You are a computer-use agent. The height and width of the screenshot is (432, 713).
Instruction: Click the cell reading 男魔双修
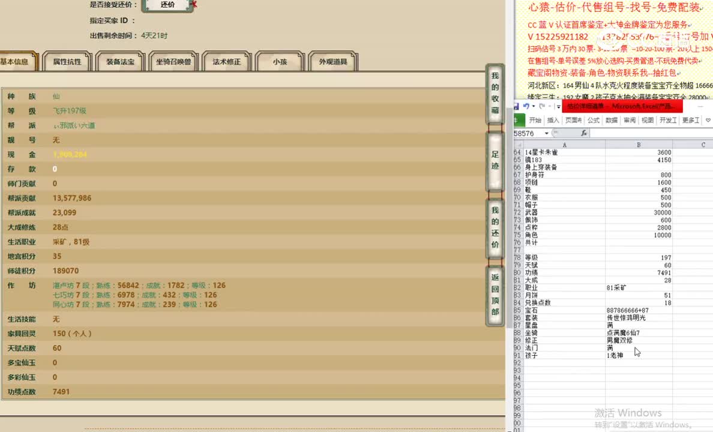(639, 340)
